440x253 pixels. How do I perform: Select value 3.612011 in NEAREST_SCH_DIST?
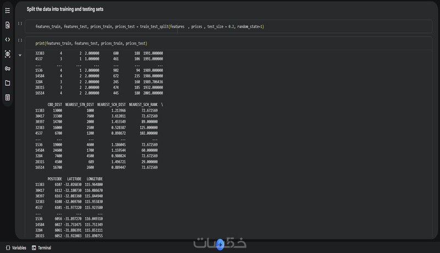pos(118,116)
